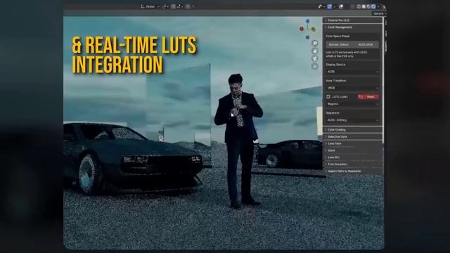Open the LUT look selection dropdown
Screen dimensions: 450x253
pos(352,104)
